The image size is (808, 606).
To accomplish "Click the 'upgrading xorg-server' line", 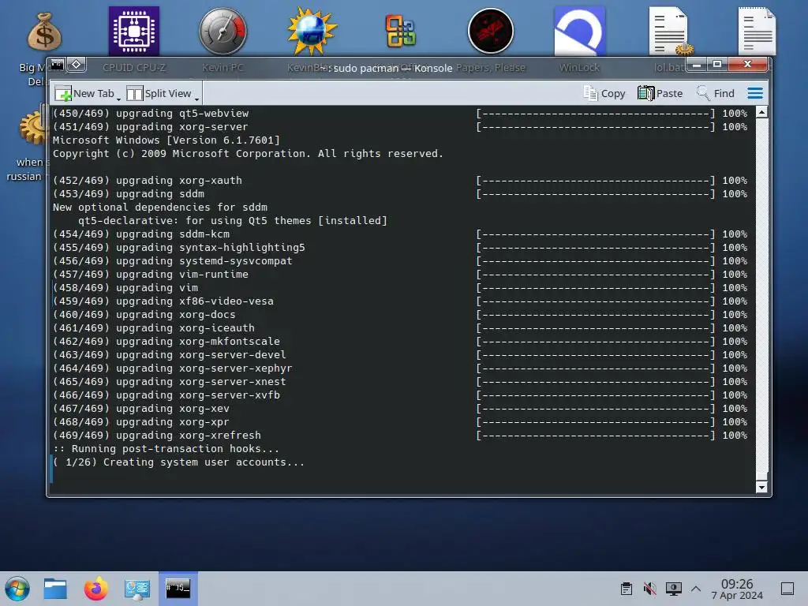I will tap(150, 127).
